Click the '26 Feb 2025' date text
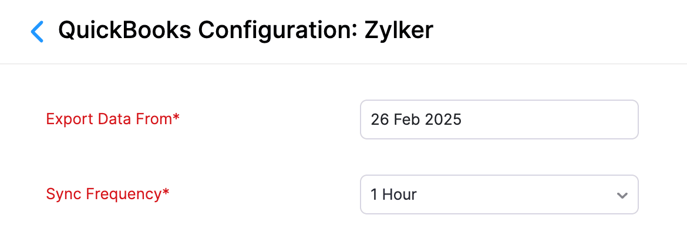 (x=416, y=119)
